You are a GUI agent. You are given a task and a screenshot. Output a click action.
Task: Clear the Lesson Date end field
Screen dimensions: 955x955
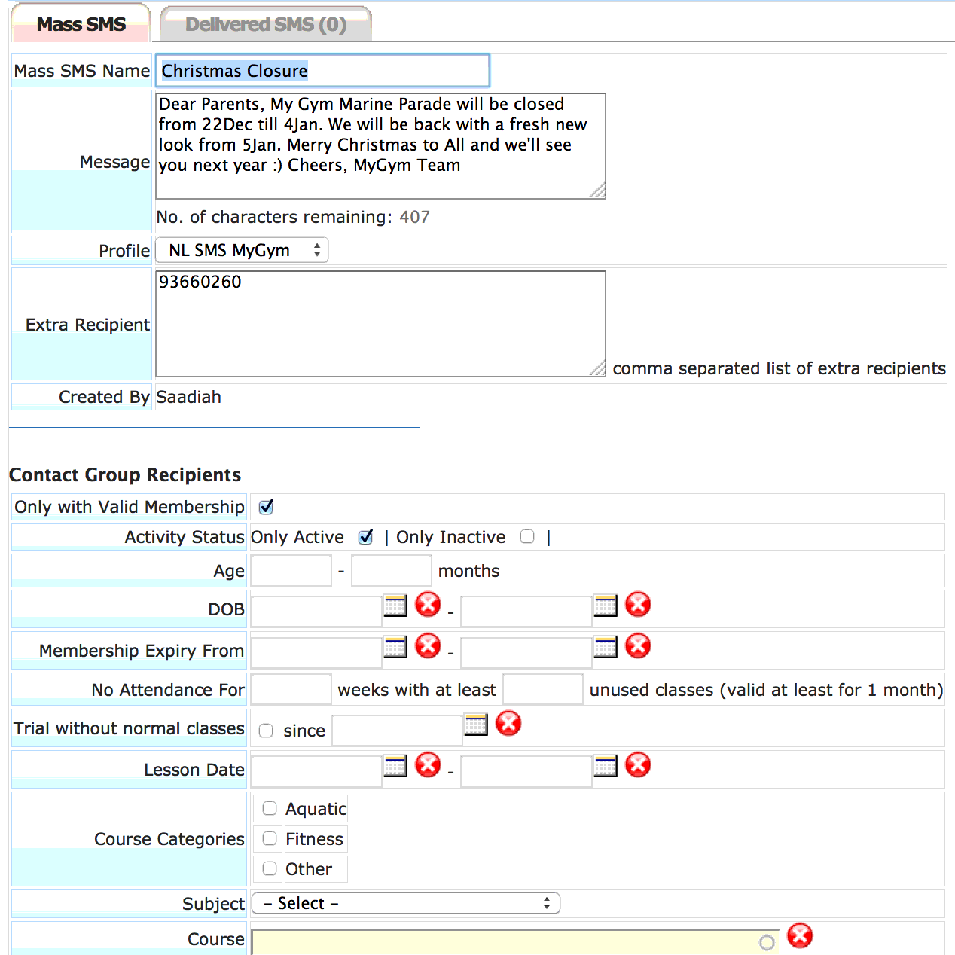coord(638,764)
